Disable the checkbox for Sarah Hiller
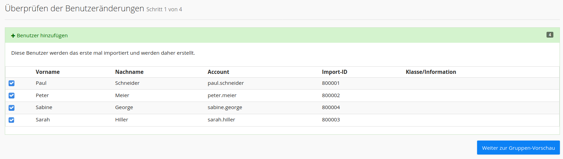 12,120
